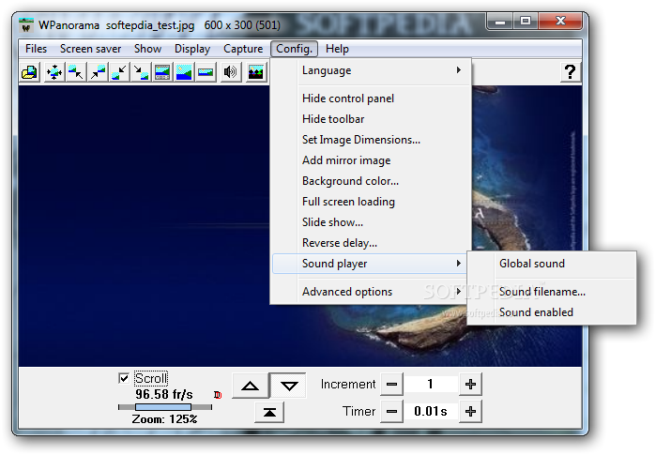Select Global sound in submenu

pos(552,264)
